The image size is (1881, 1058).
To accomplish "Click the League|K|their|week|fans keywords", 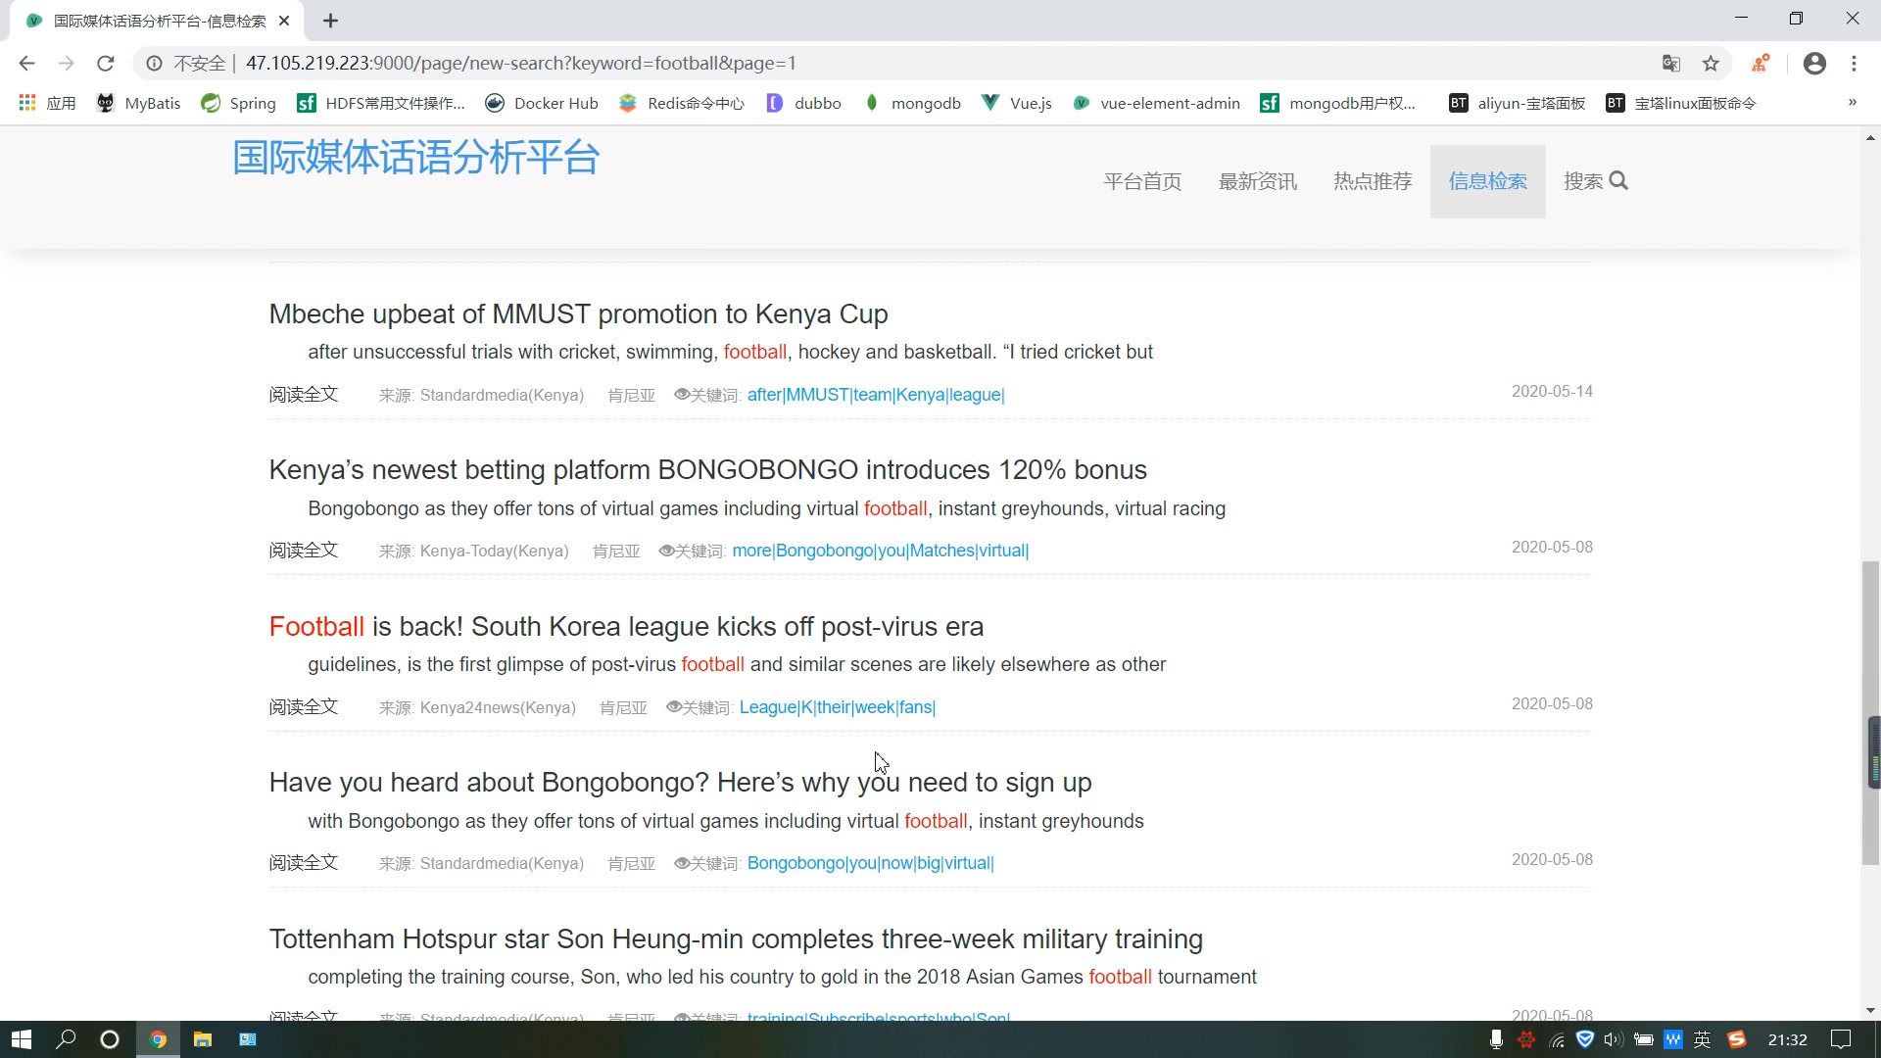I will tap(838, 707).
